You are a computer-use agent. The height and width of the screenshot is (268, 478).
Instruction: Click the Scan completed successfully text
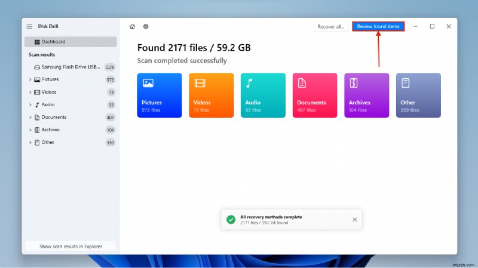click(x=182, y=61)
